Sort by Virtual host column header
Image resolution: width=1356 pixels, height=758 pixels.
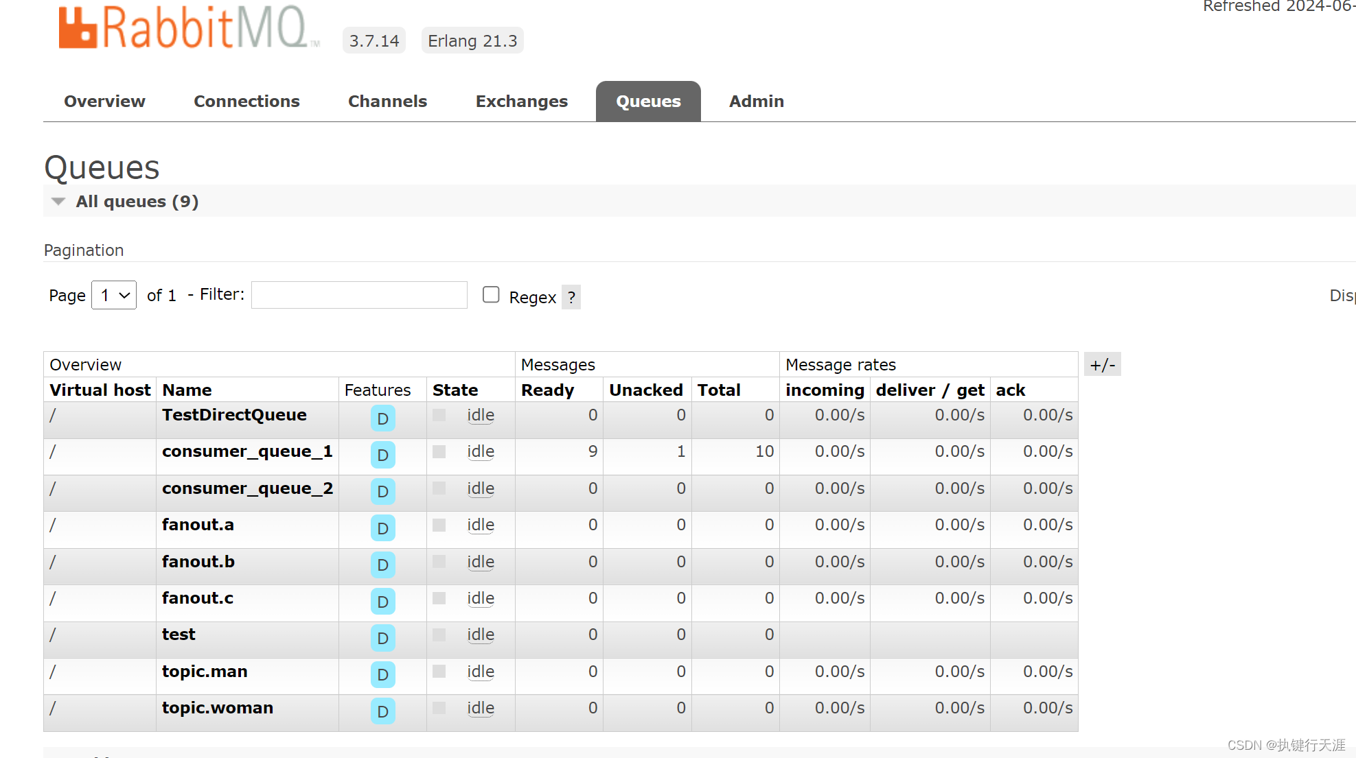(x=100, y=390)
